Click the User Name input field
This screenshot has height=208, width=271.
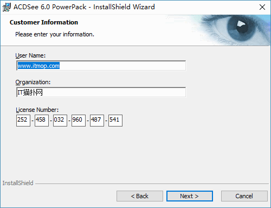101,66
